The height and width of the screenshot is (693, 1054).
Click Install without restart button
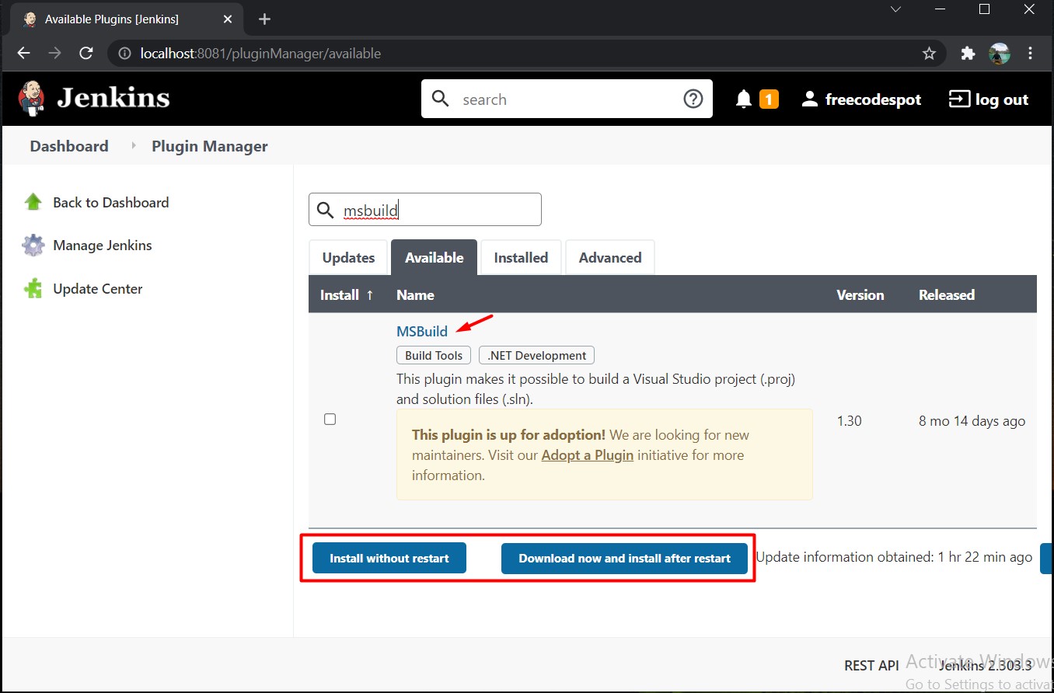click(x=389, y=558)
